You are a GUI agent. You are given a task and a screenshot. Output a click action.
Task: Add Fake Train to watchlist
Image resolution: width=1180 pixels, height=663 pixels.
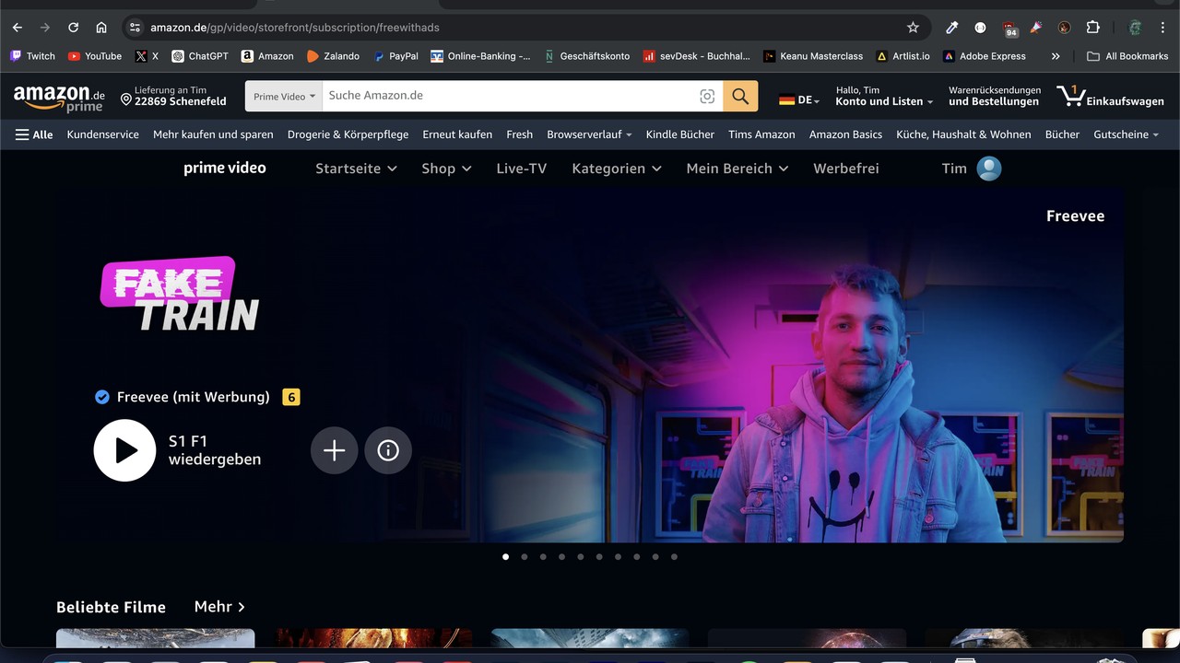point(334,450)
